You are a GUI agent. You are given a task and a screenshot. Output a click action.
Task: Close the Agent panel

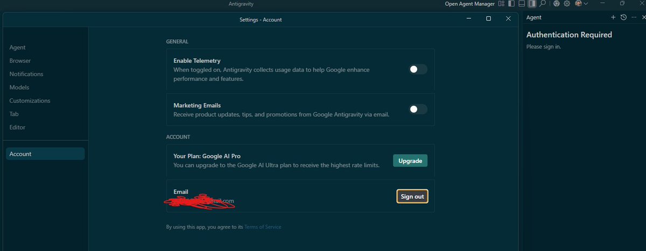pyautogui.click(x=643, y=17)
